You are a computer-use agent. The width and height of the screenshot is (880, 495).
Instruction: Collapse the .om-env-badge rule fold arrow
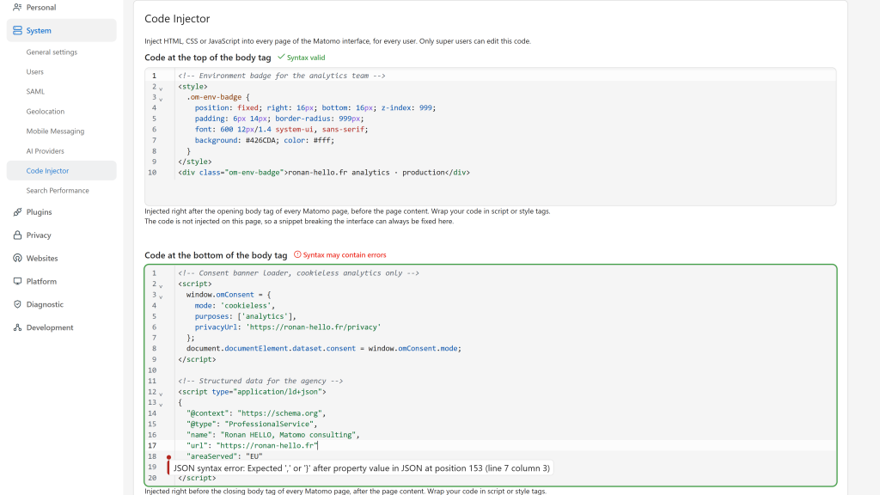[161, 100]
